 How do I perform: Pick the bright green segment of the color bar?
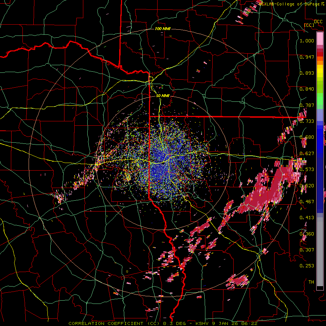coord(320,99)
